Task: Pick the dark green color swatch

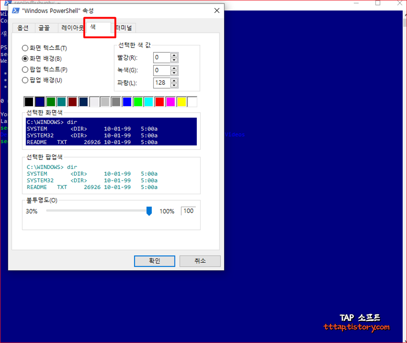Action: (x=51, y=102)
